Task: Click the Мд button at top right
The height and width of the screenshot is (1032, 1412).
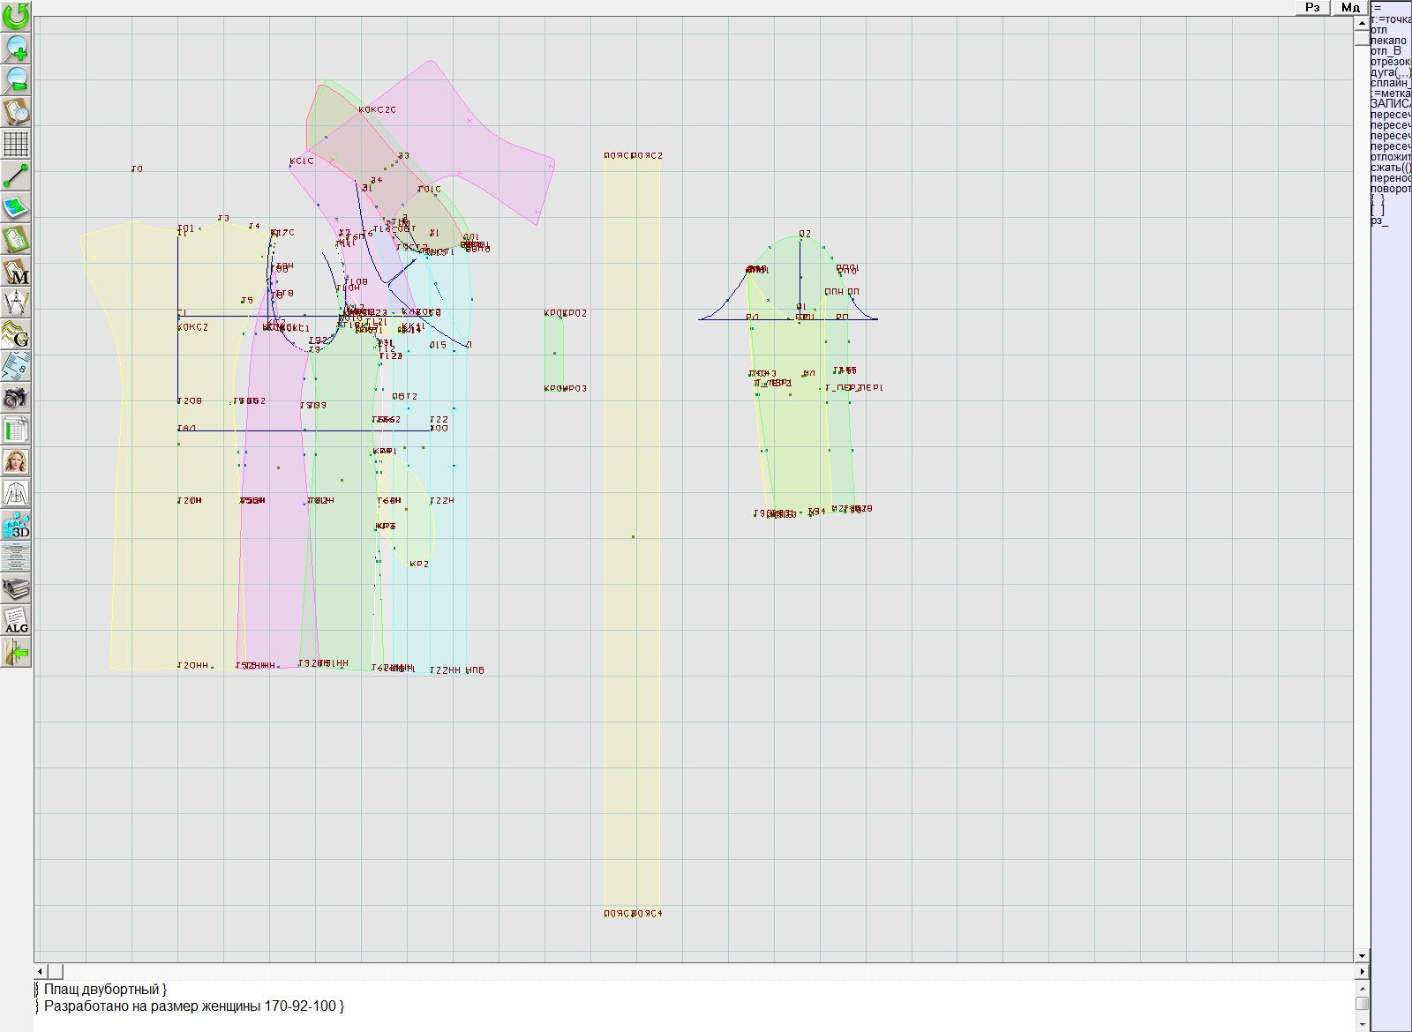Action: [x=1349, y=8]
